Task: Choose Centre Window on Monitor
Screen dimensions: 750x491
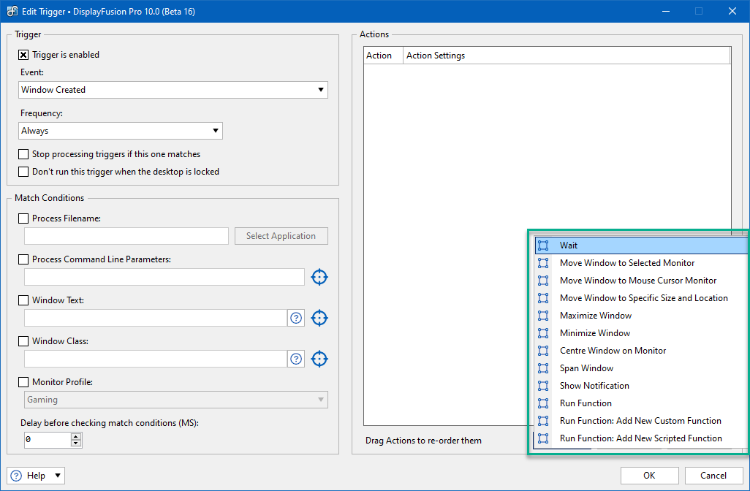Action: (x=641, y=351)
